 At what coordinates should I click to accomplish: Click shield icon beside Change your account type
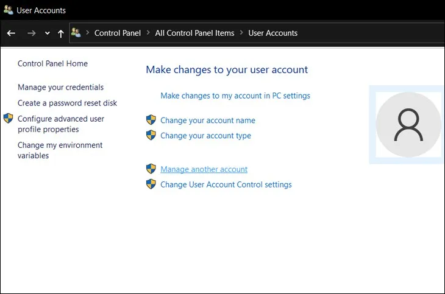151,135
